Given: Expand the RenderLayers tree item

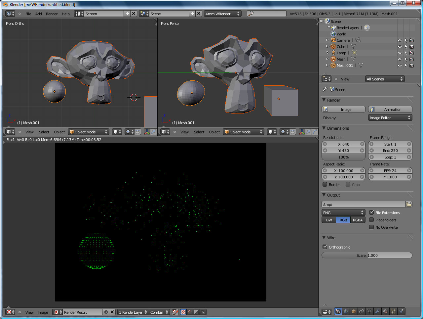Looking at the screenshot, I should pos(329,27).
